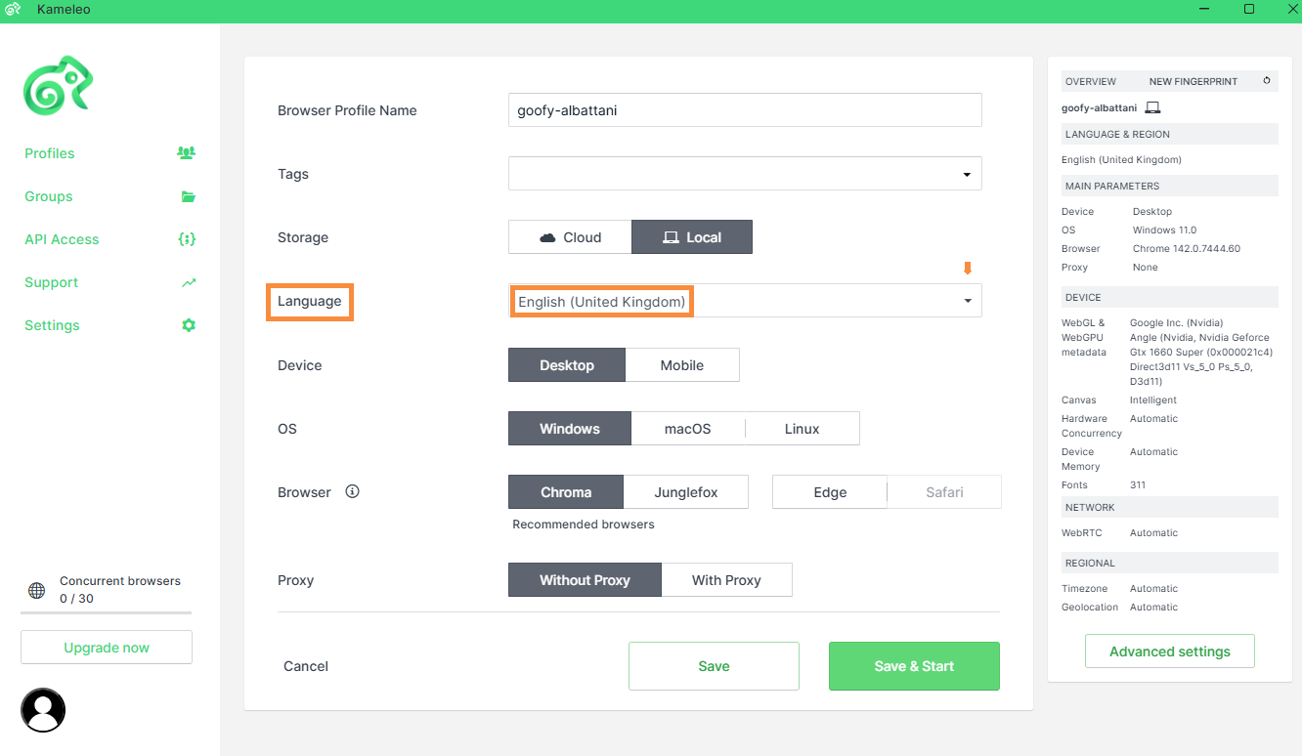Click the REGIONAL section header

1170,563
